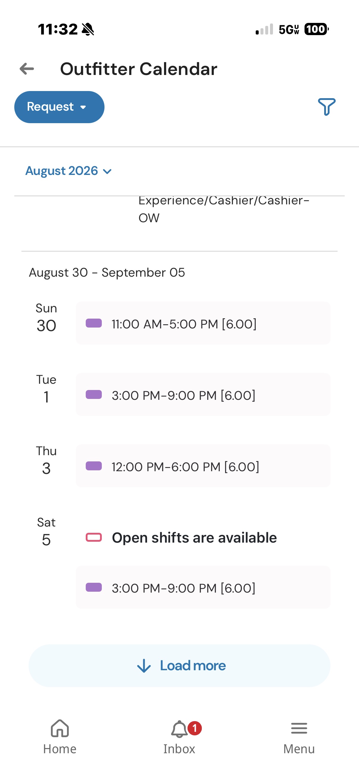Click the chevron next to August 2026
359x780 pixels.
click(107, 172)
